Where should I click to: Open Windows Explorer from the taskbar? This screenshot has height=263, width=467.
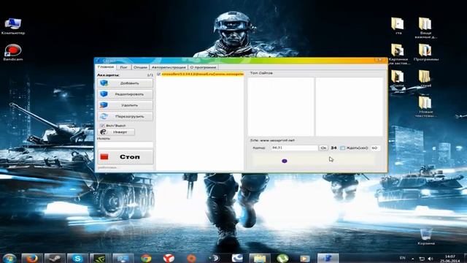260,258
